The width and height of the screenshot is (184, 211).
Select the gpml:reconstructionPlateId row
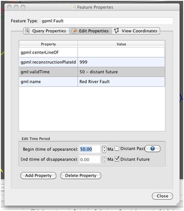tap(92, 62)
